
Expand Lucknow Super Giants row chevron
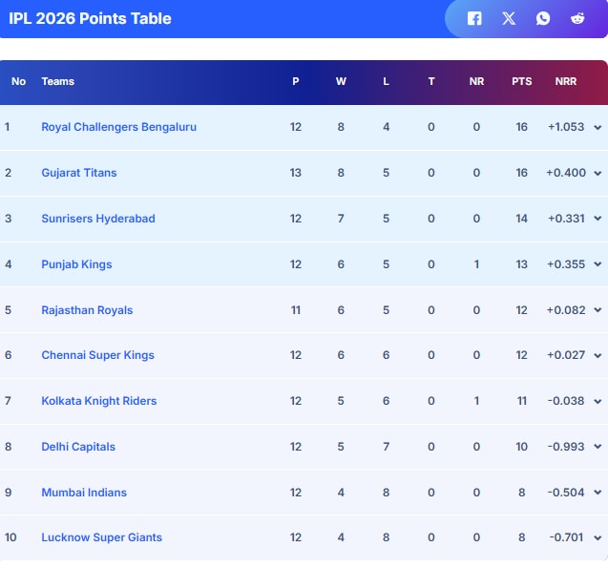[598, 537]
